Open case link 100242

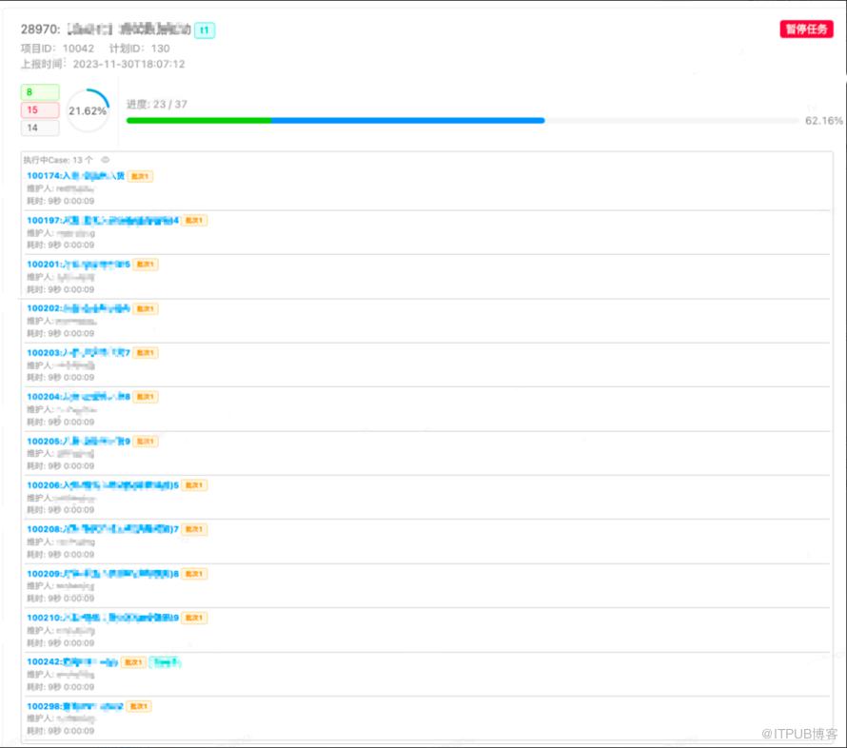click(72, 662)
